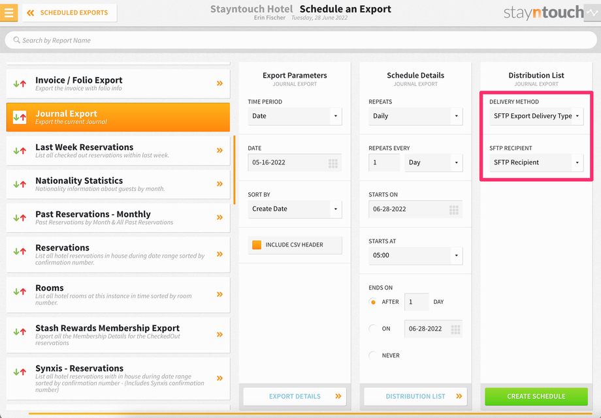601x418 pixels.
Task: Open the calendar icon for Date 05-16-2022
Action: [x=333, y=164]
